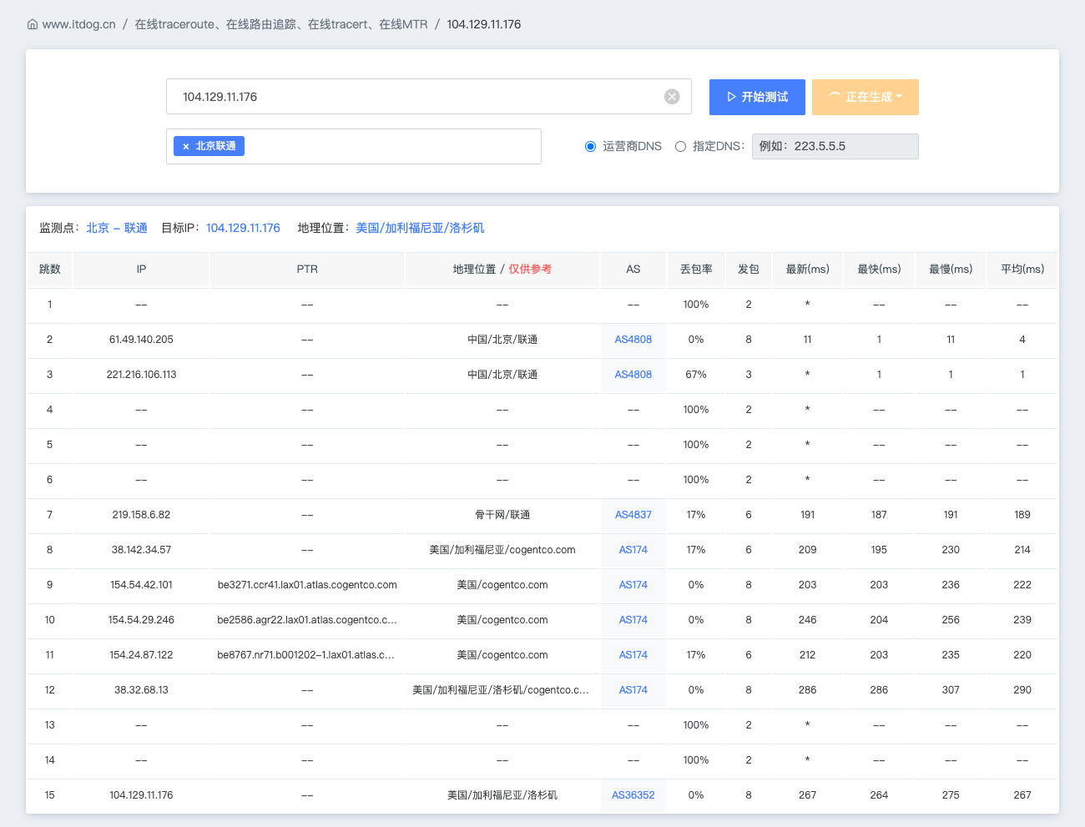Remove the 北京联通 tag
The image size is (1085, 827).
(x=186, y=146)
